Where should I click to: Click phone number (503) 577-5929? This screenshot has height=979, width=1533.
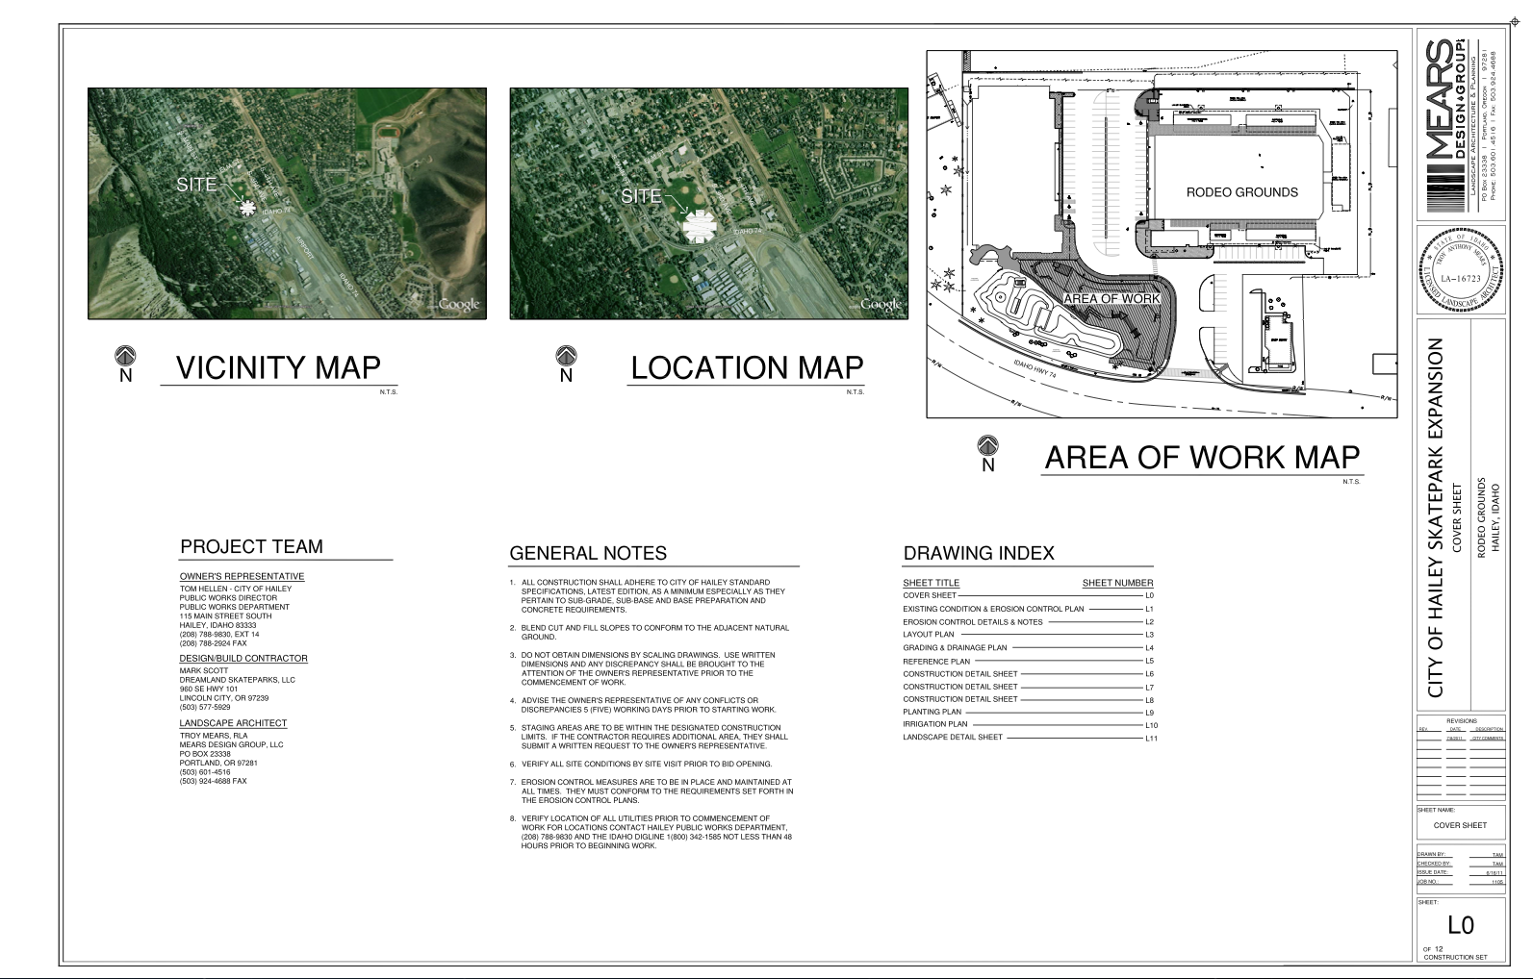(205, 708)
